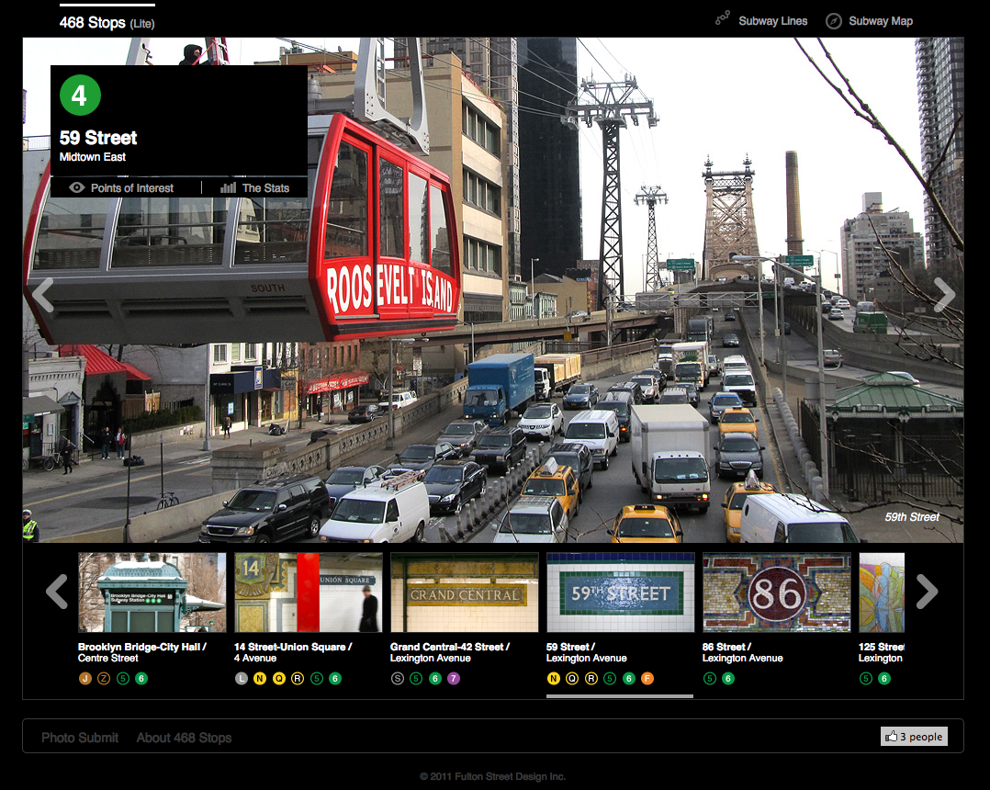Select R line under 59 Street / Lexington
Screen dimensions: 990x790
tap(591, 678)
